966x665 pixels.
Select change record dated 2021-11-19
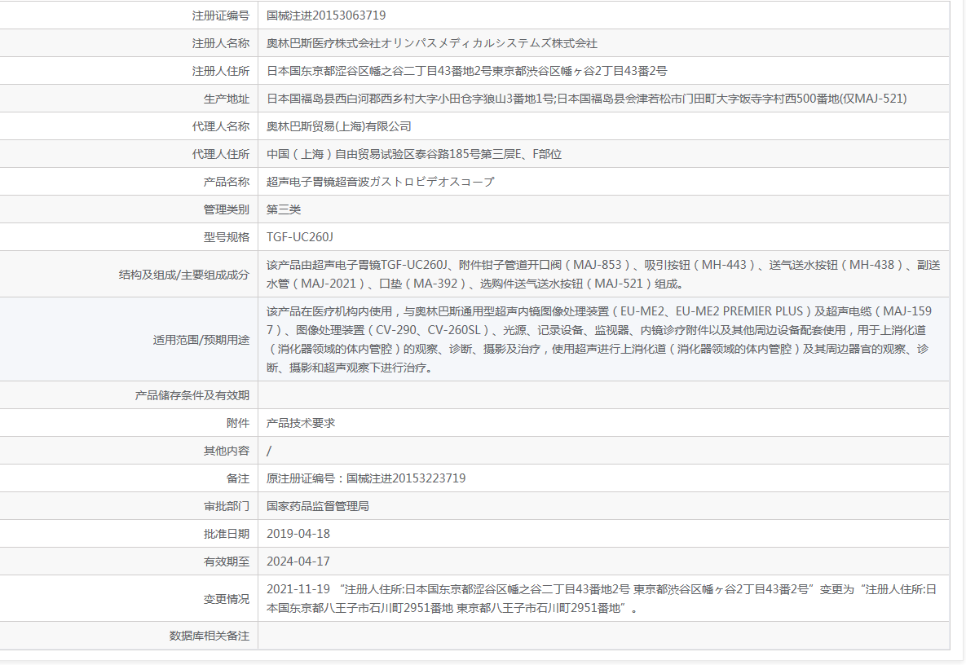click(602, 598)
